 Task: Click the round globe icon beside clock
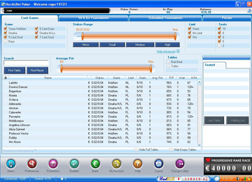click(x=217, y=179)
